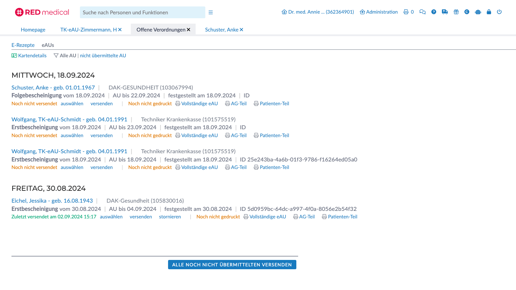The image size is (516, 290).
Task: Open patient Eichel, Jessika geb. 16.08.1943
Action: [x=52, y=200]
